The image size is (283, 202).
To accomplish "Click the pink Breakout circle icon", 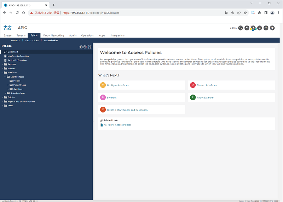I will click(103, 97).
